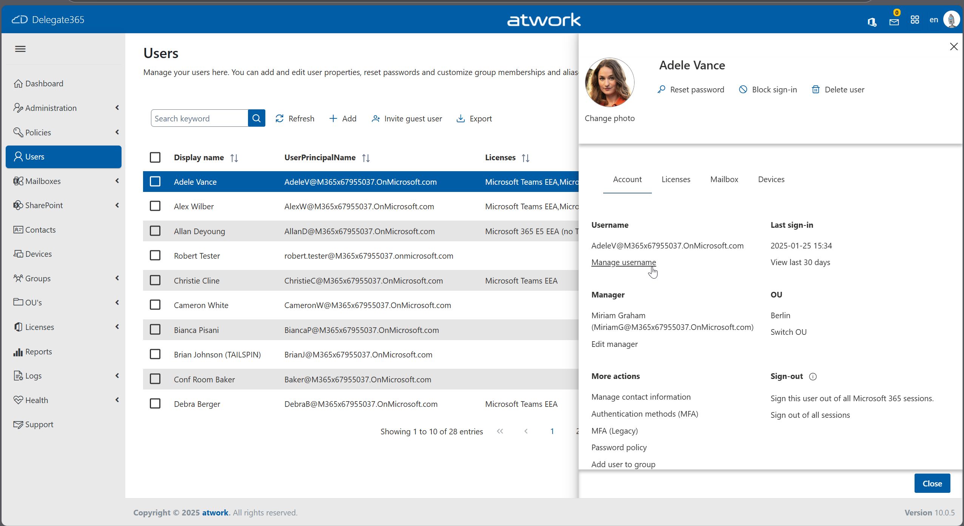Check the Debra Berger row checkbox
This screenshot has width=964, height=526.
[x=155, y=403]
